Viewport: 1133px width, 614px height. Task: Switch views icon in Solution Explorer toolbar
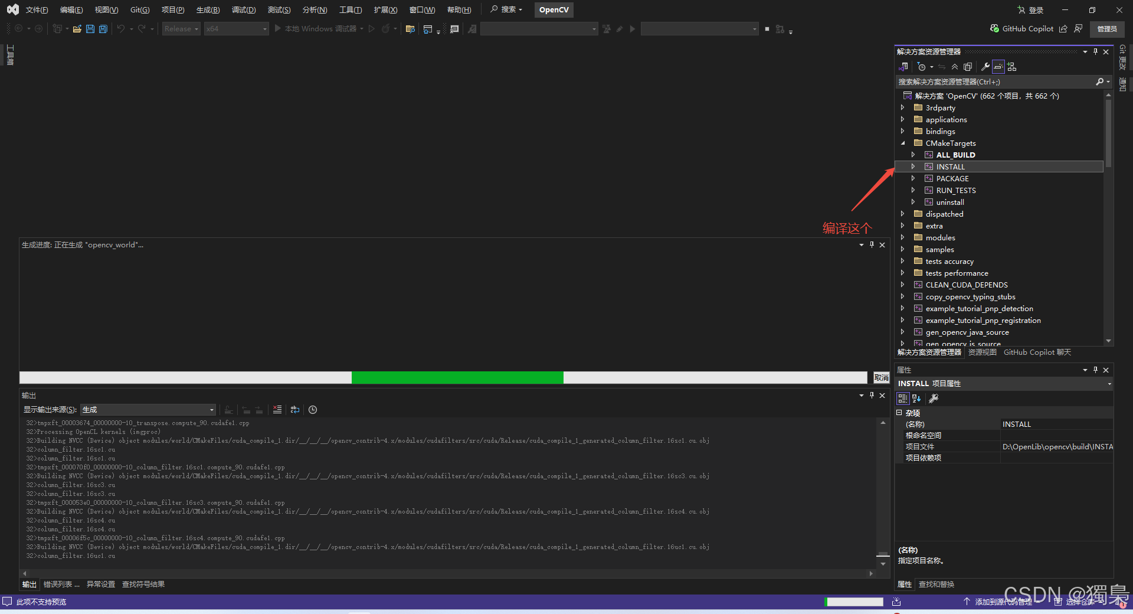[903, 67]
